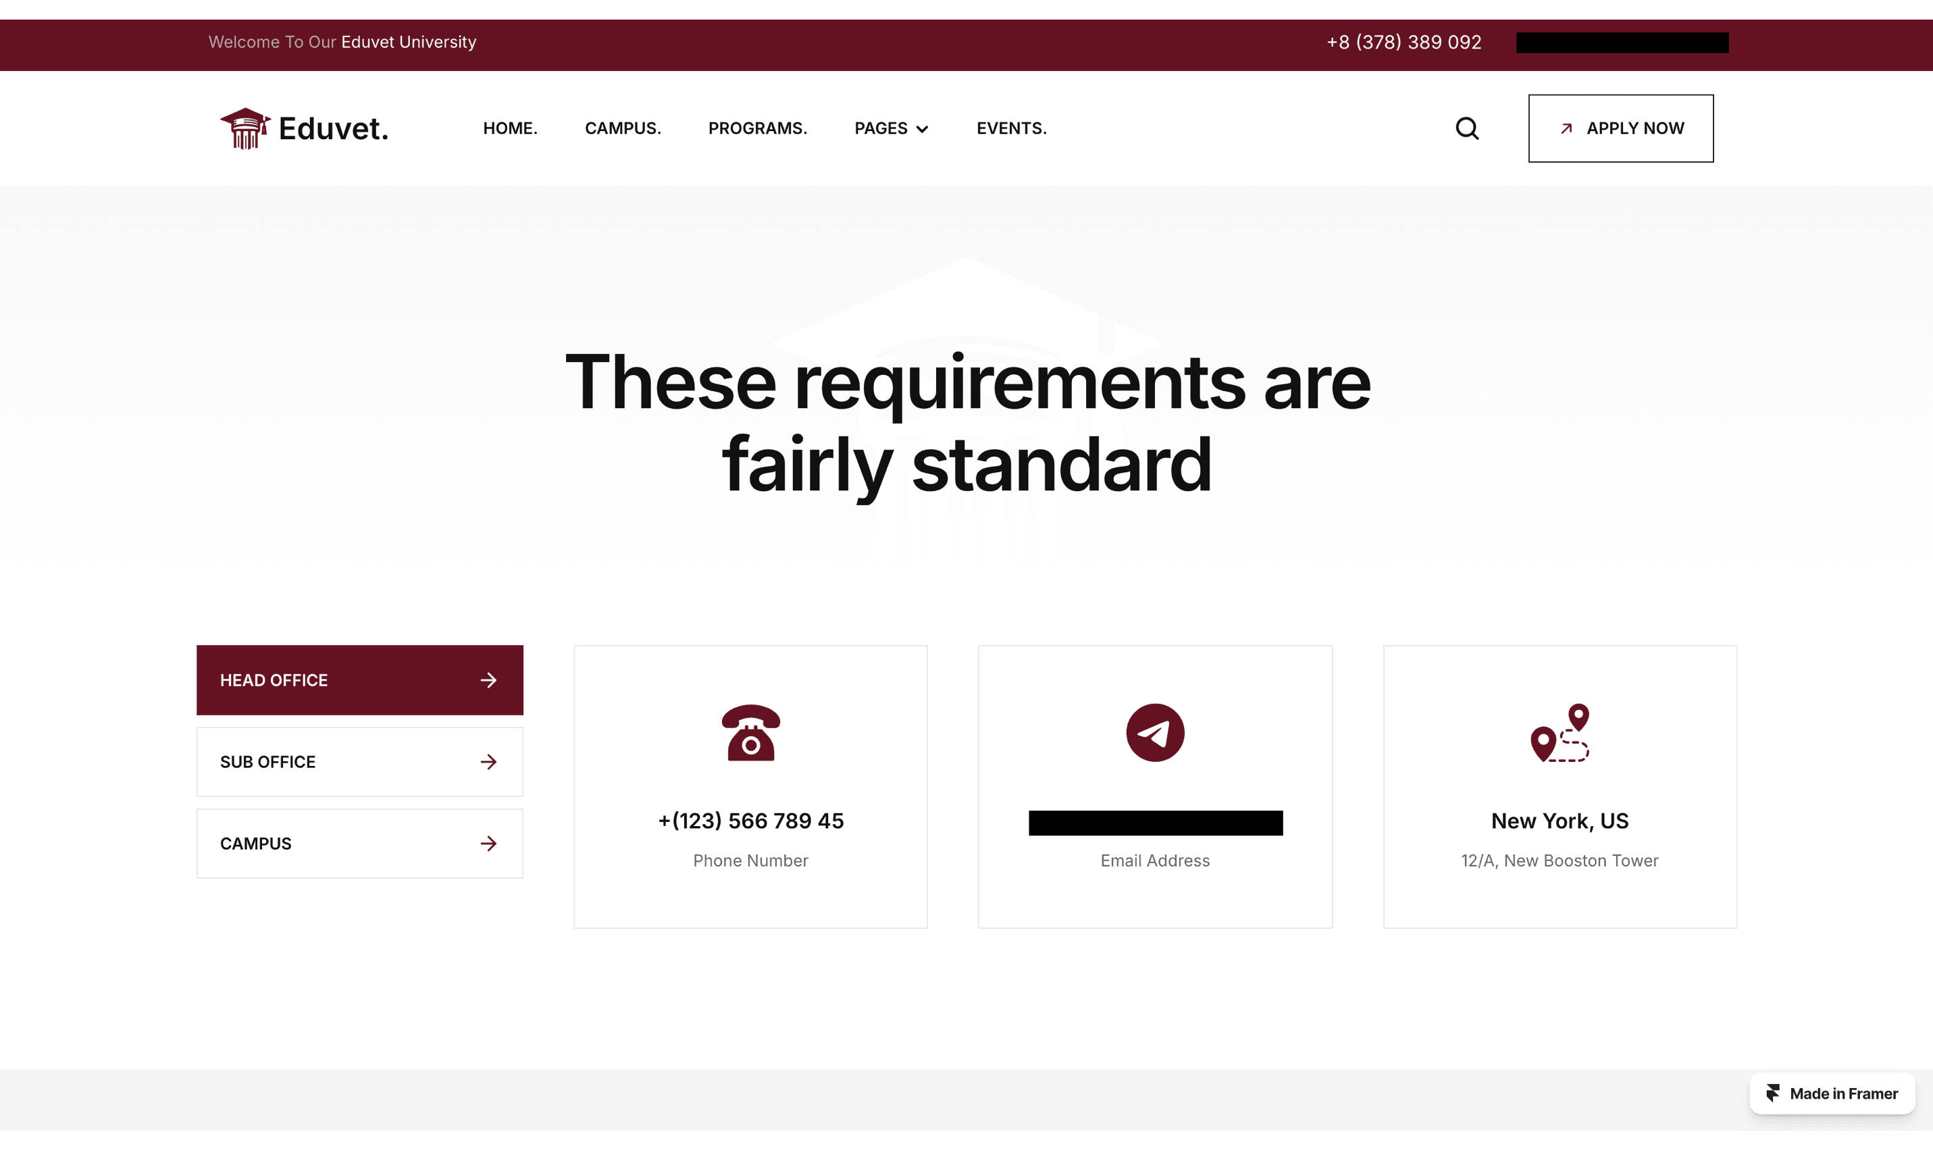1933x1151 pixels.
Task: Click the Framer logo in badge
Action: point(1772,1093)
